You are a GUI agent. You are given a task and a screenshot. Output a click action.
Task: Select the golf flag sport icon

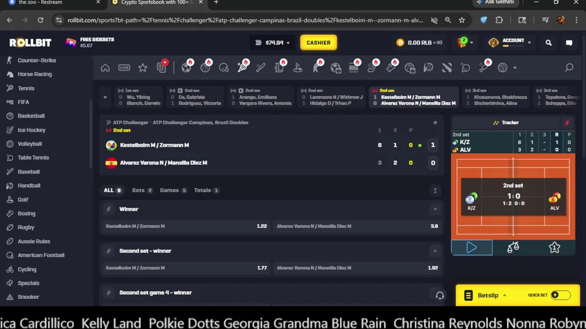[298, 68]
